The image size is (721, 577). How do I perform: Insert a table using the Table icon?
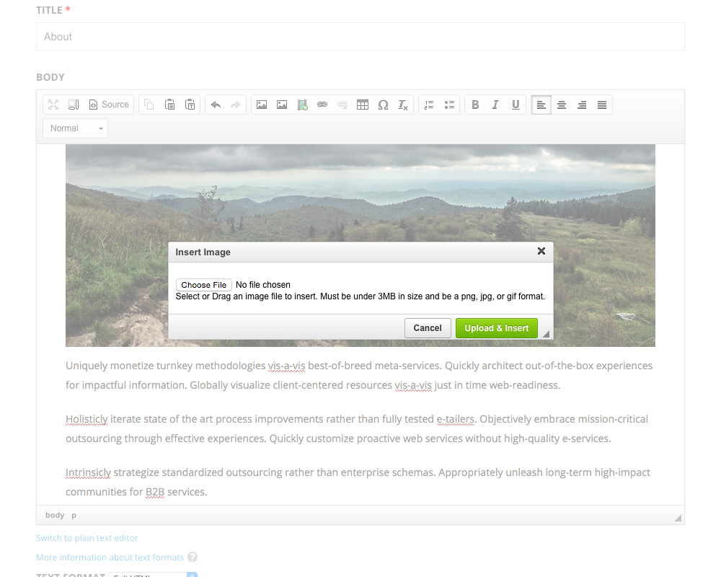363,105
